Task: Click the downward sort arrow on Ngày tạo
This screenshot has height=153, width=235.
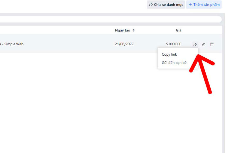Action: coord(134,31)
